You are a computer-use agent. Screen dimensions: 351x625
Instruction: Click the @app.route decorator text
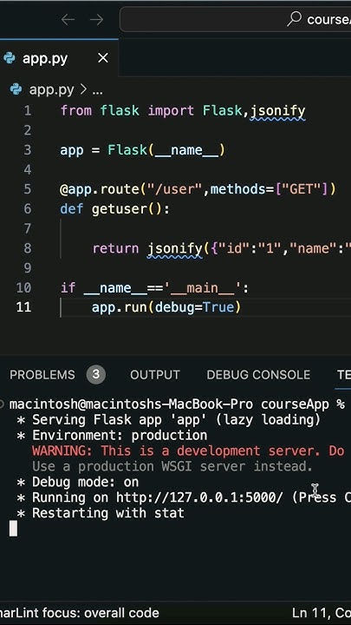(100, 189)
